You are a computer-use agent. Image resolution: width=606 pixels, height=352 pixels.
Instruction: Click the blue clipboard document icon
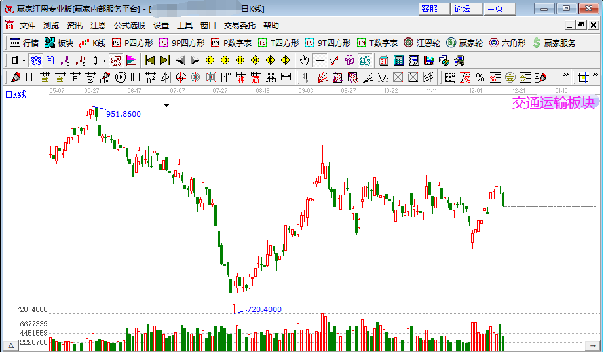(50, 60)
